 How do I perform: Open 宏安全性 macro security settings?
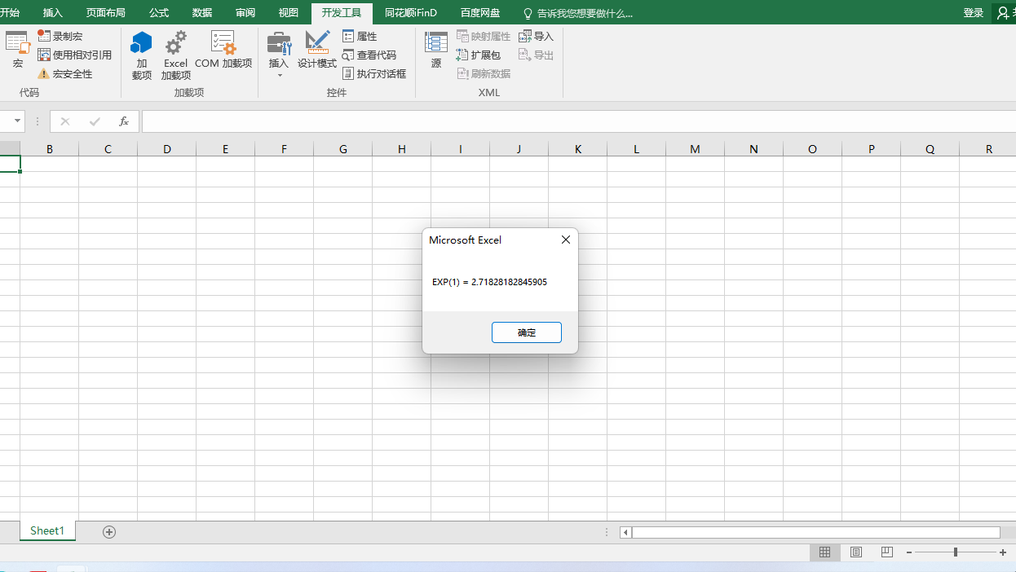[x=65, y=74]
